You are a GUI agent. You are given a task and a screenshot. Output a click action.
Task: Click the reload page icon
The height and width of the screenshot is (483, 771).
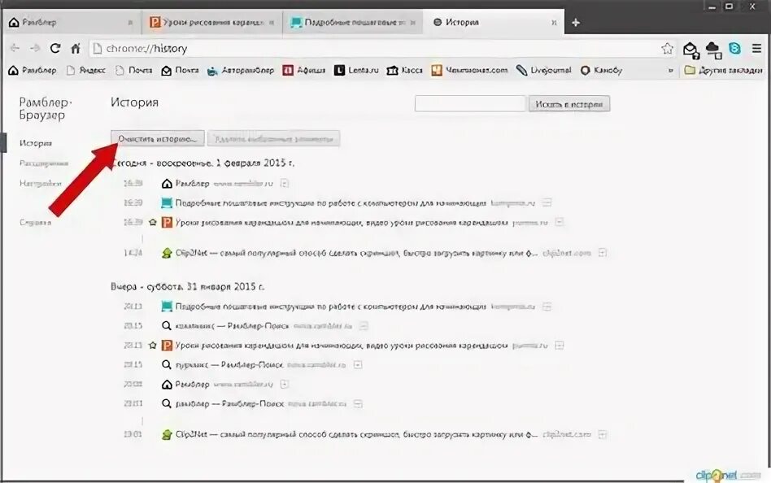(55, 48)
